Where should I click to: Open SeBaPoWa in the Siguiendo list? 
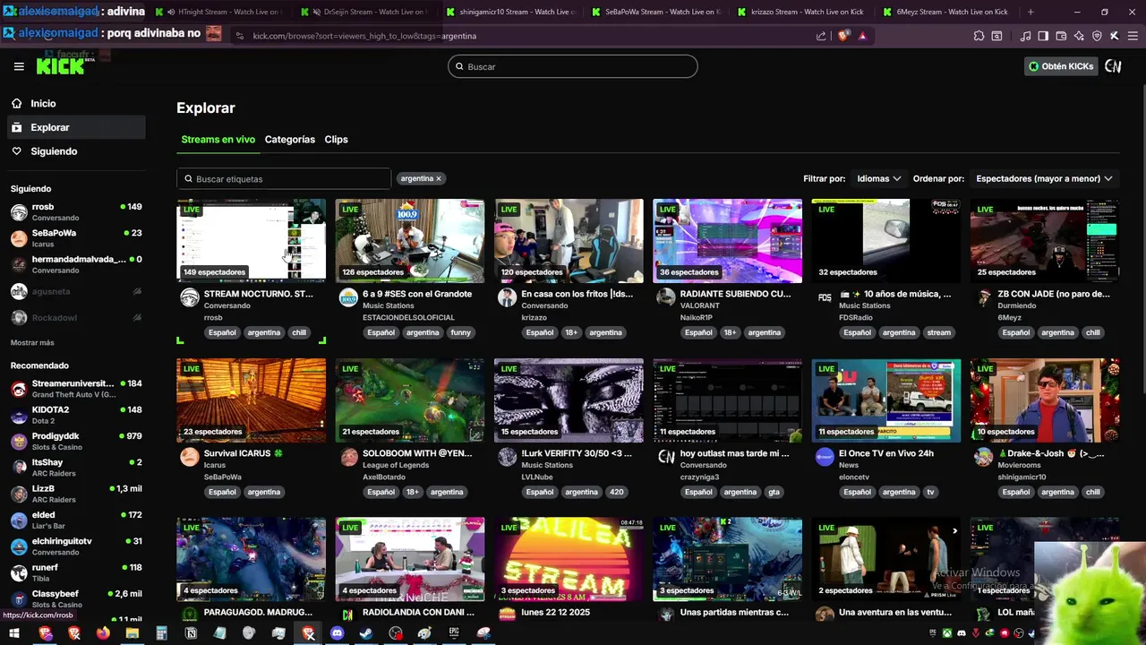click(75, 238)
